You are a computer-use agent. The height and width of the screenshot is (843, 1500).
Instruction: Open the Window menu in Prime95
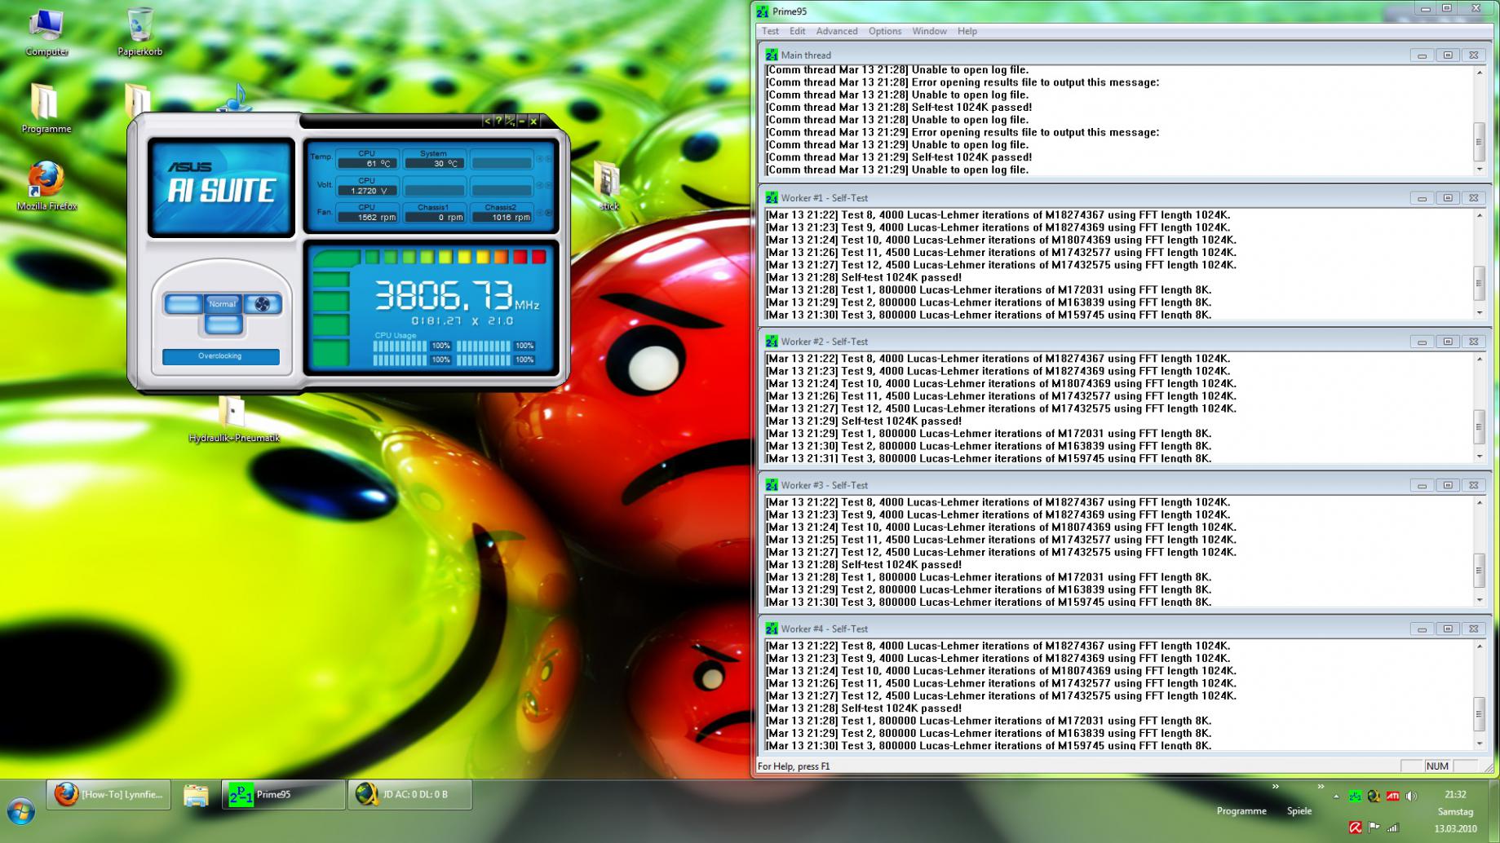(929, 31)
